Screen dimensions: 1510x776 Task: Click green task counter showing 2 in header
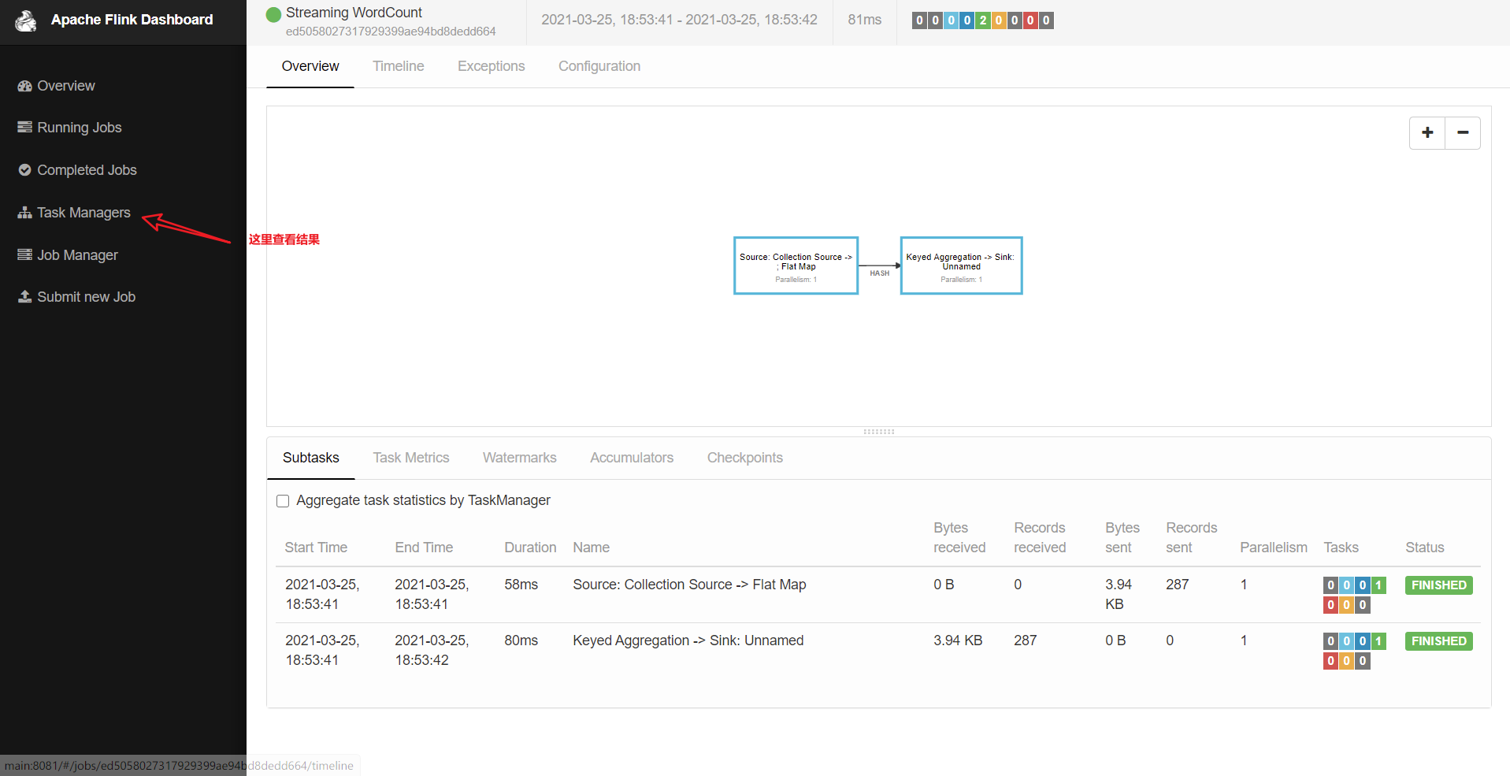983,20
